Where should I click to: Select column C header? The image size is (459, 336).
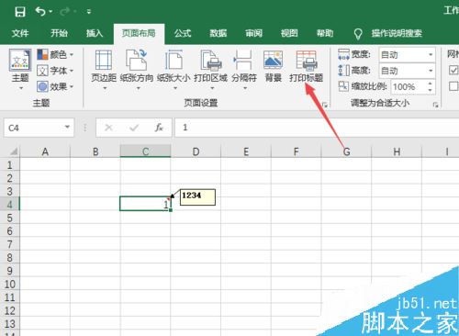(x=145, y=151)
